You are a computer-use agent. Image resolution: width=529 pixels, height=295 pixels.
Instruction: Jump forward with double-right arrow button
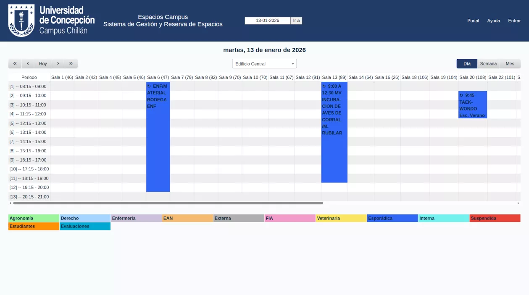click(x=71, y=64)
